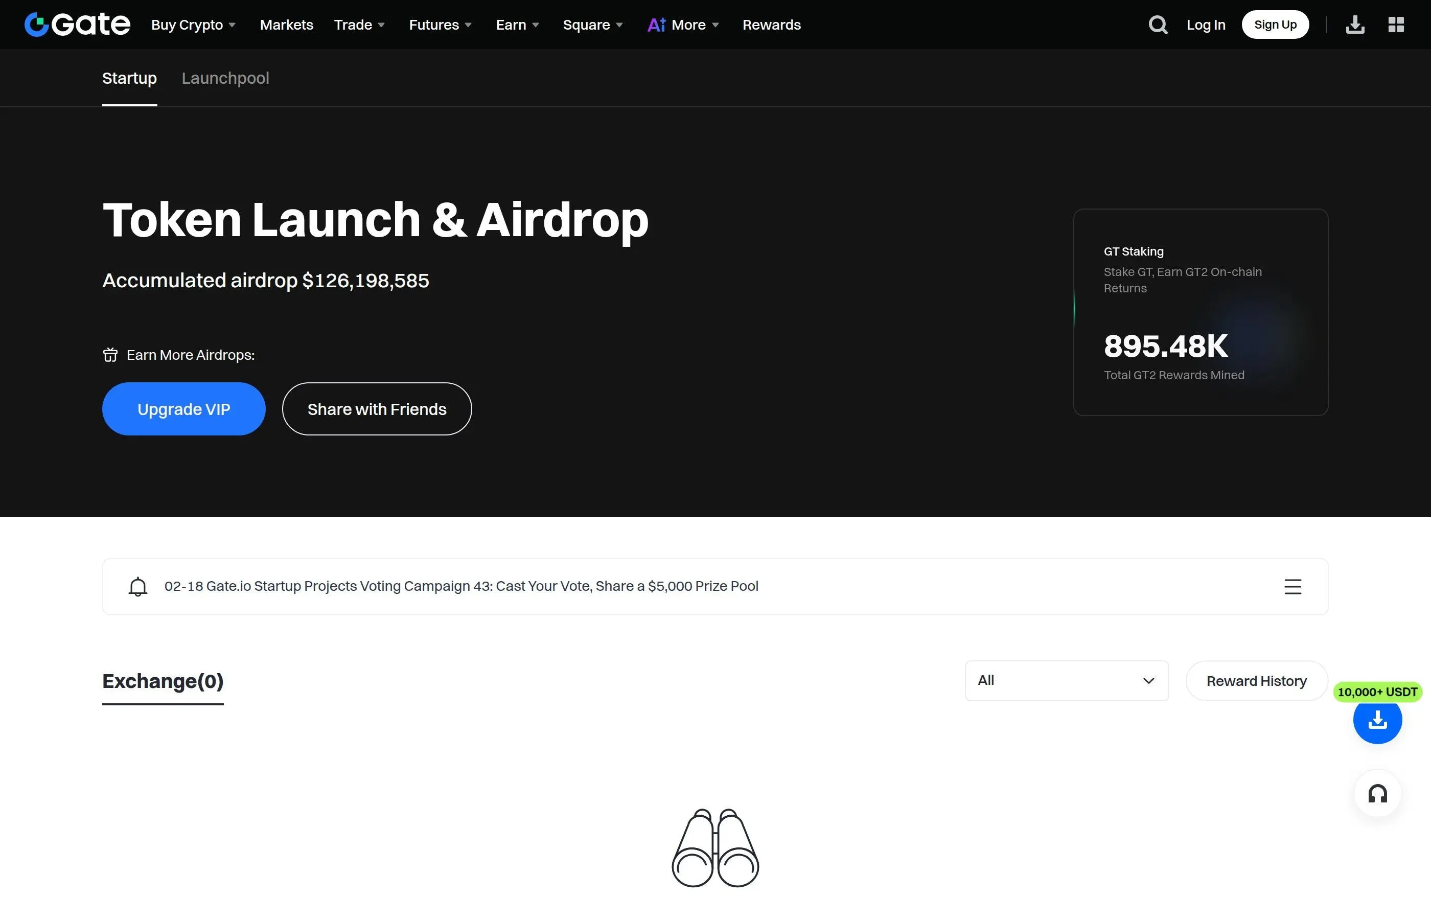This screenshot has width=1431, height=920.
Task: Click the Upgrade VIP button
Action: (x=183, y=408)
